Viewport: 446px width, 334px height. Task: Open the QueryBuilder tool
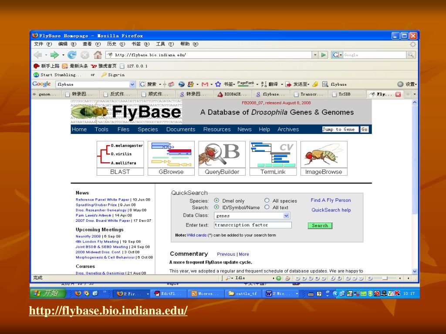(222, 158)
